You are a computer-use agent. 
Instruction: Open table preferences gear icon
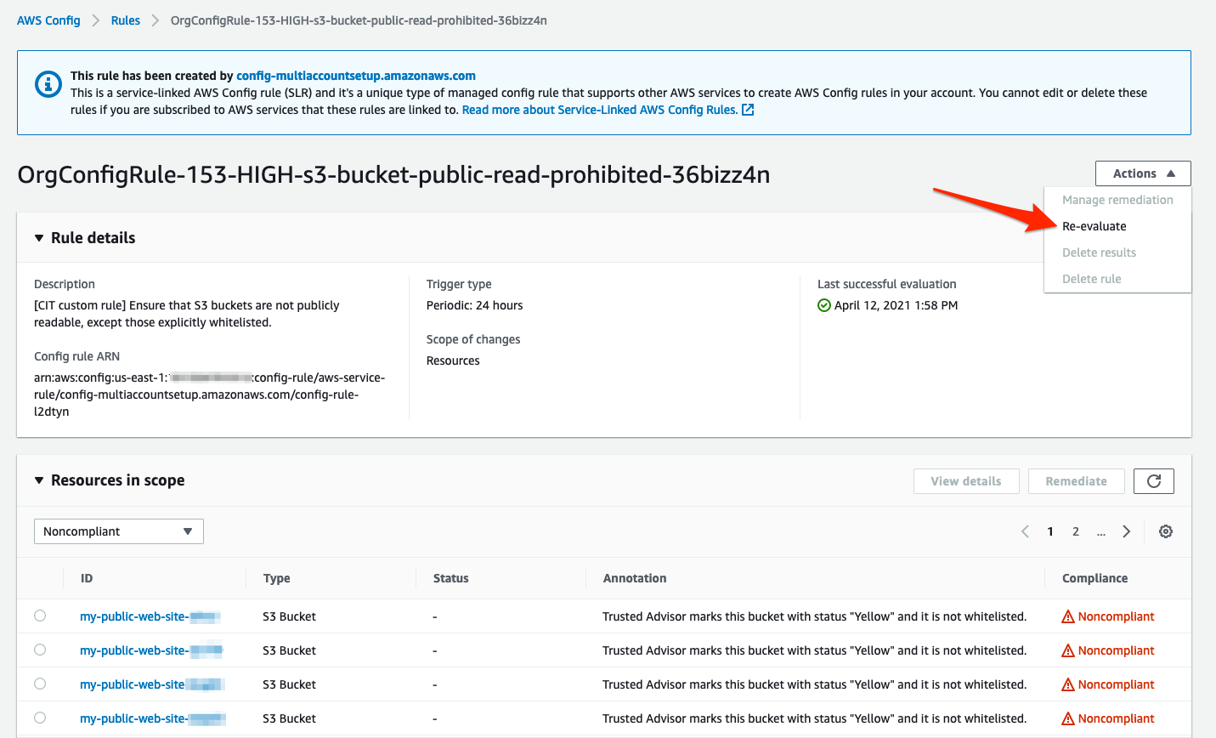click(1166, 531)
